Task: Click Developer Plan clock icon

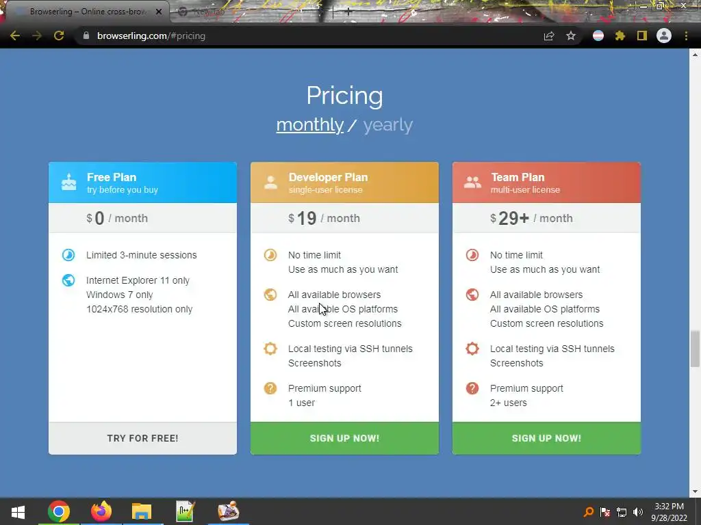Action: pos(270,255)
